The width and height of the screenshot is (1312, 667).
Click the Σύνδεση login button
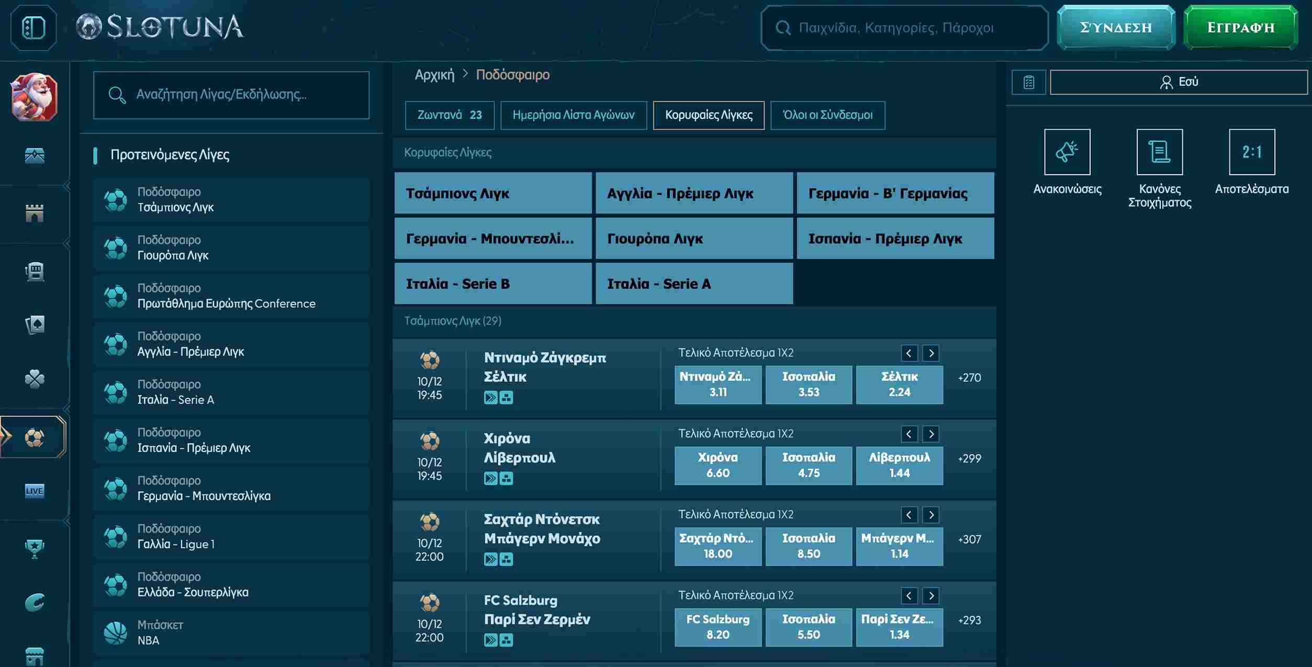click(1116, 28)
